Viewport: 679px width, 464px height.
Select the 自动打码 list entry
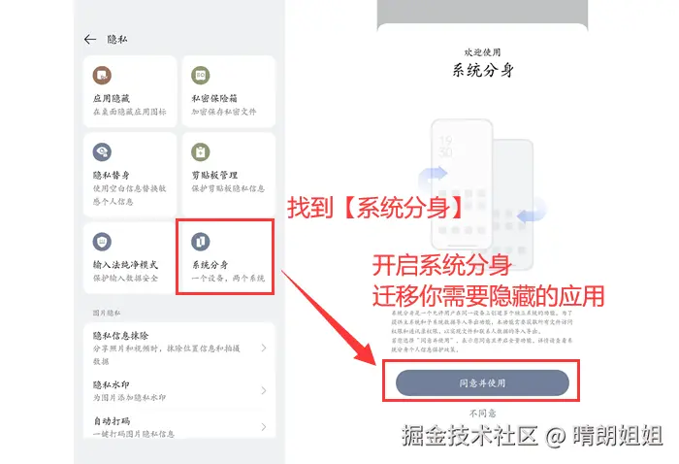tap(179, 427)
